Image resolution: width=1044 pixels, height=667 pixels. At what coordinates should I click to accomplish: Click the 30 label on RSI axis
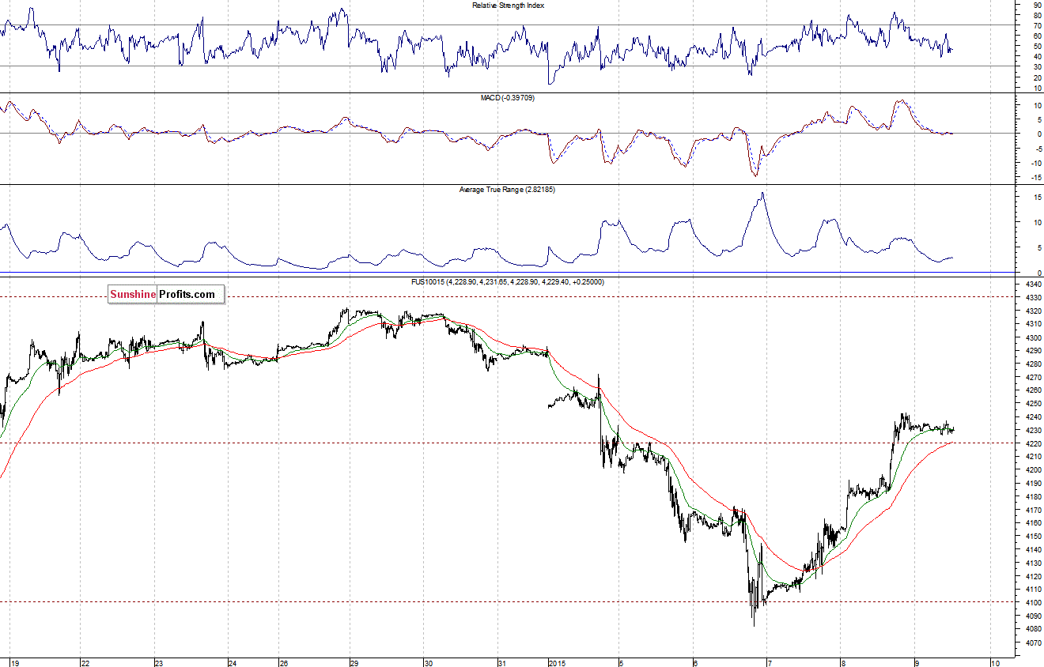[x=1037, y=66]
